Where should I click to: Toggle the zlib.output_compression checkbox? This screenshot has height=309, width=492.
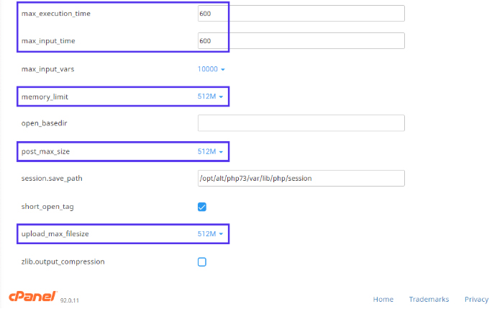[x=202, y=261]
